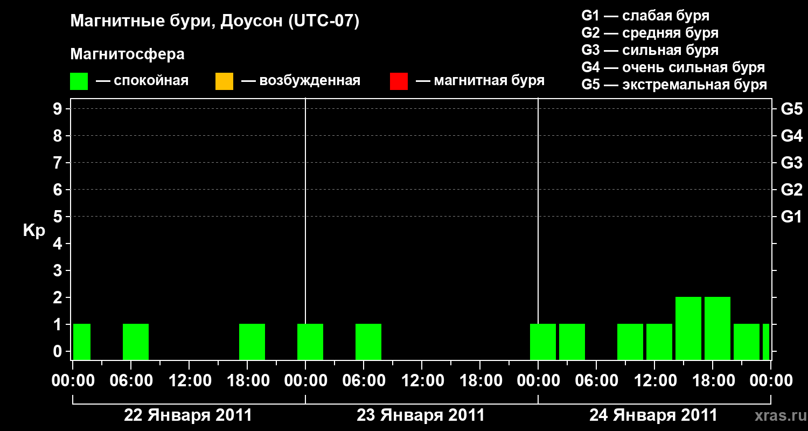
Task: Click the 06:00 bar on 23 January
Action: click(368, 342)
